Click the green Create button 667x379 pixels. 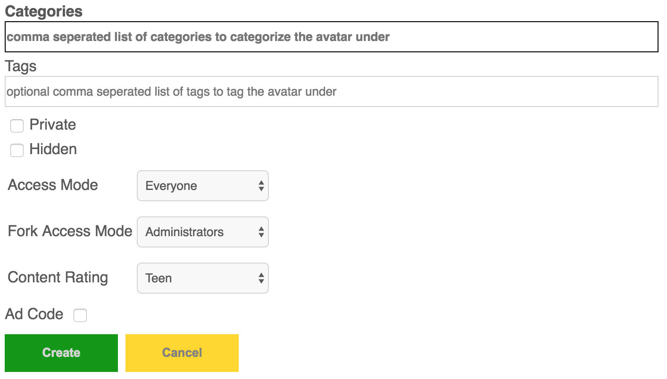[61, 353]
